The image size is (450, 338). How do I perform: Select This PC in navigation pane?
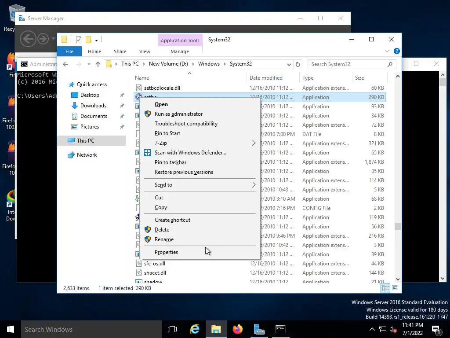pyautogui.click(x=86, y=141)
